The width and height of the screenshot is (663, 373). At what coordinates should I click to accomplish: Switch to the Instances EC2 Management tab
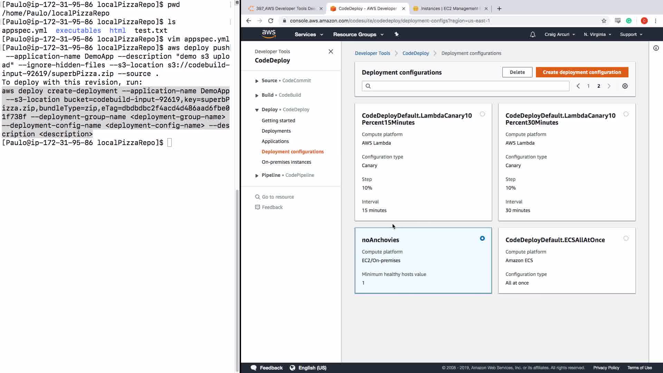[449, 9]
